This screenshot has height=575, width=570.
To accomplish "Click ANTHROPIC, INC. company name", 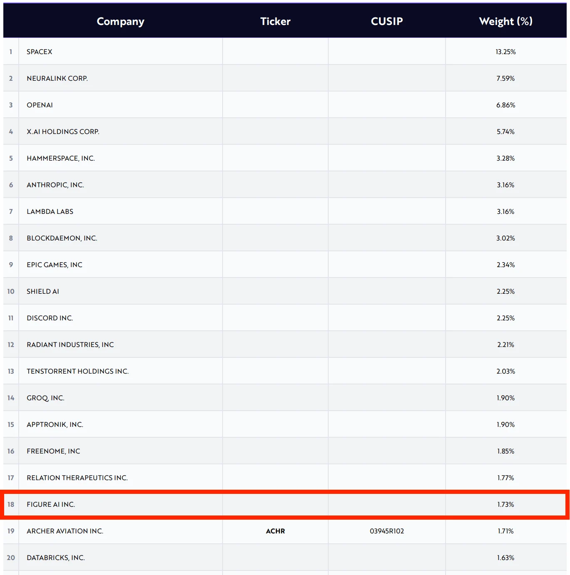I will pyautogui.click(x=55, y=185).
